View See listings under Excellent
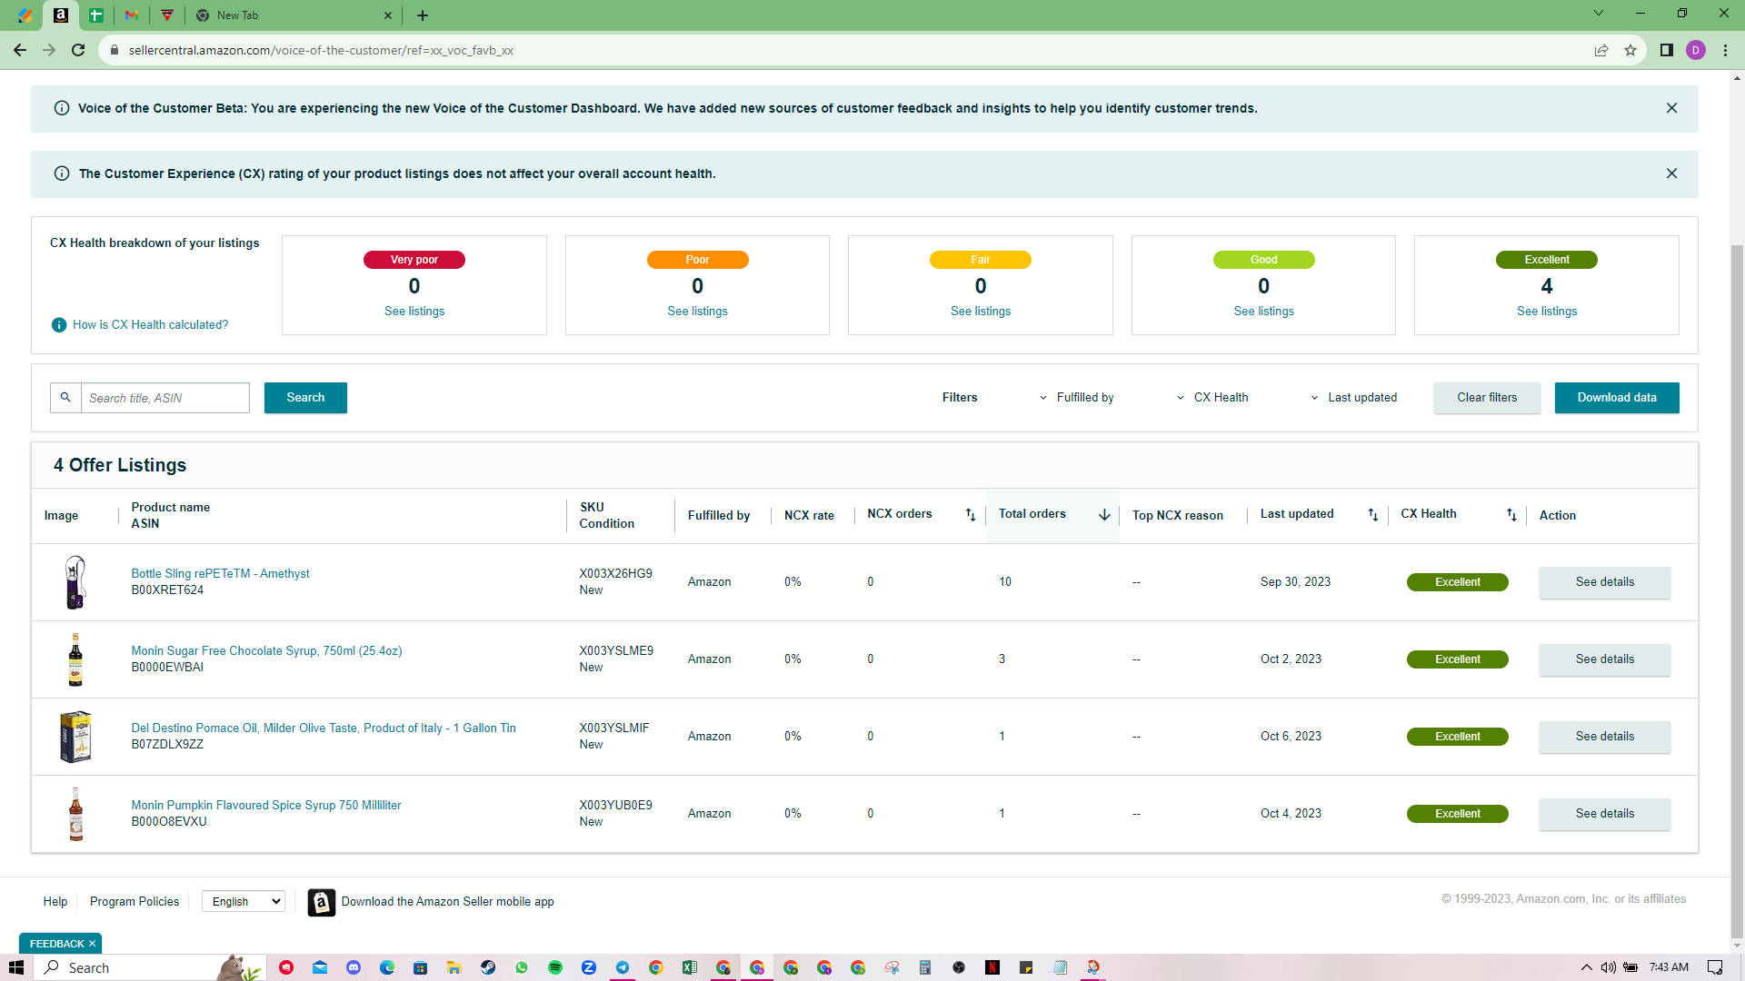The height and width of the screenshot is (981, 1745). 1547,312
